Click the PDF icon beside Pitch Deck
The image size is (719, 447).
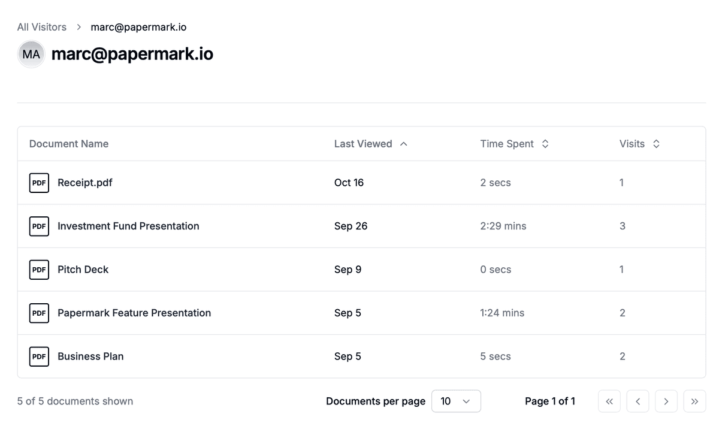click(39, 270)
